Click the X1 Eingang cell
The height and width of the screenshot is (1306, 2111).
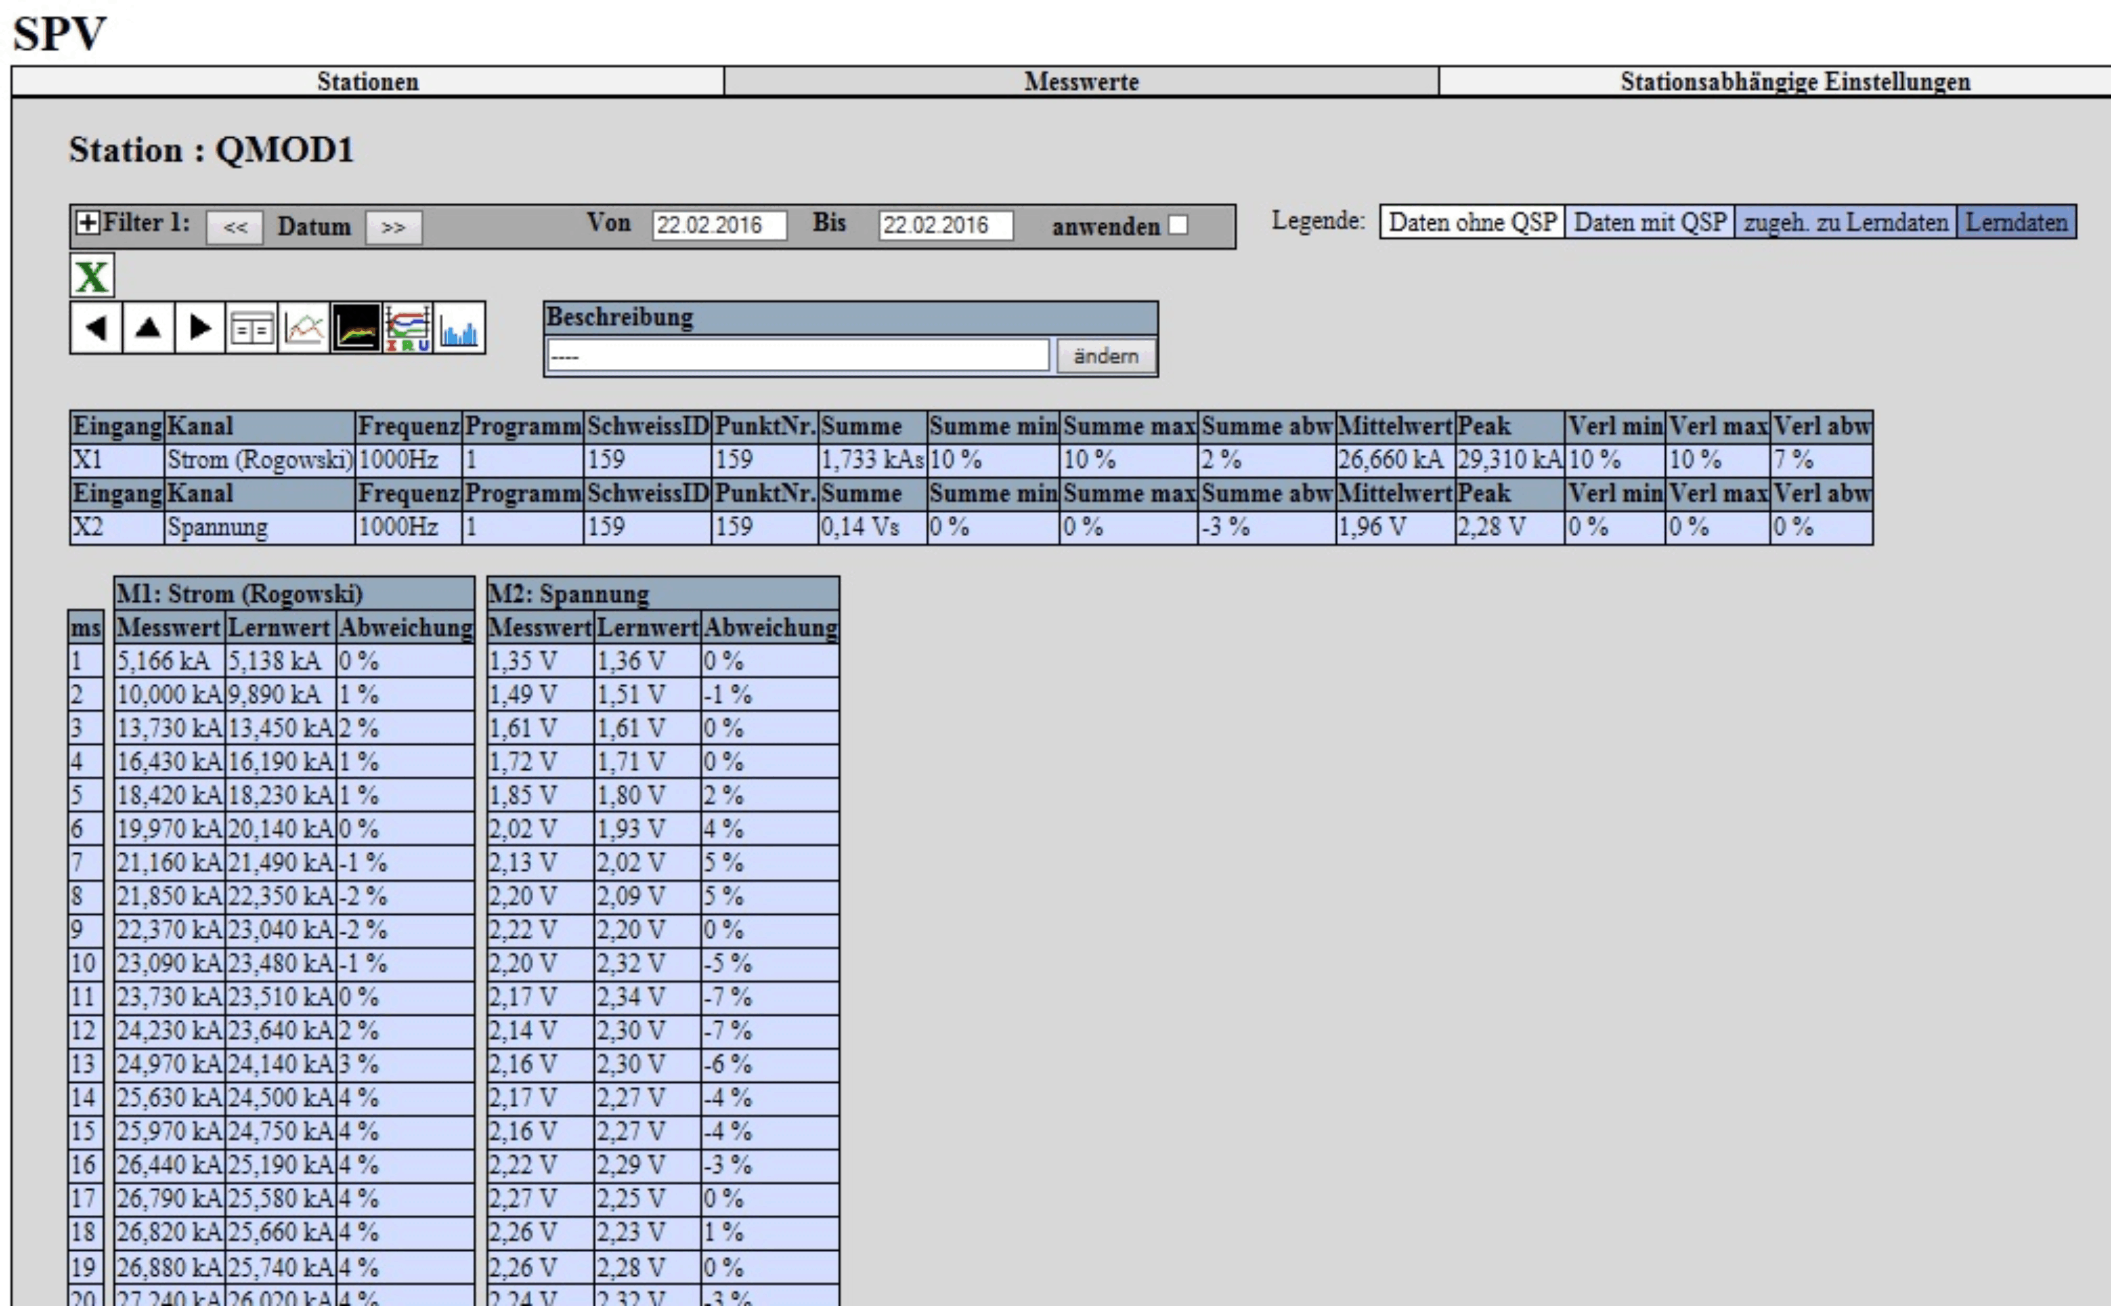point(117,459)
